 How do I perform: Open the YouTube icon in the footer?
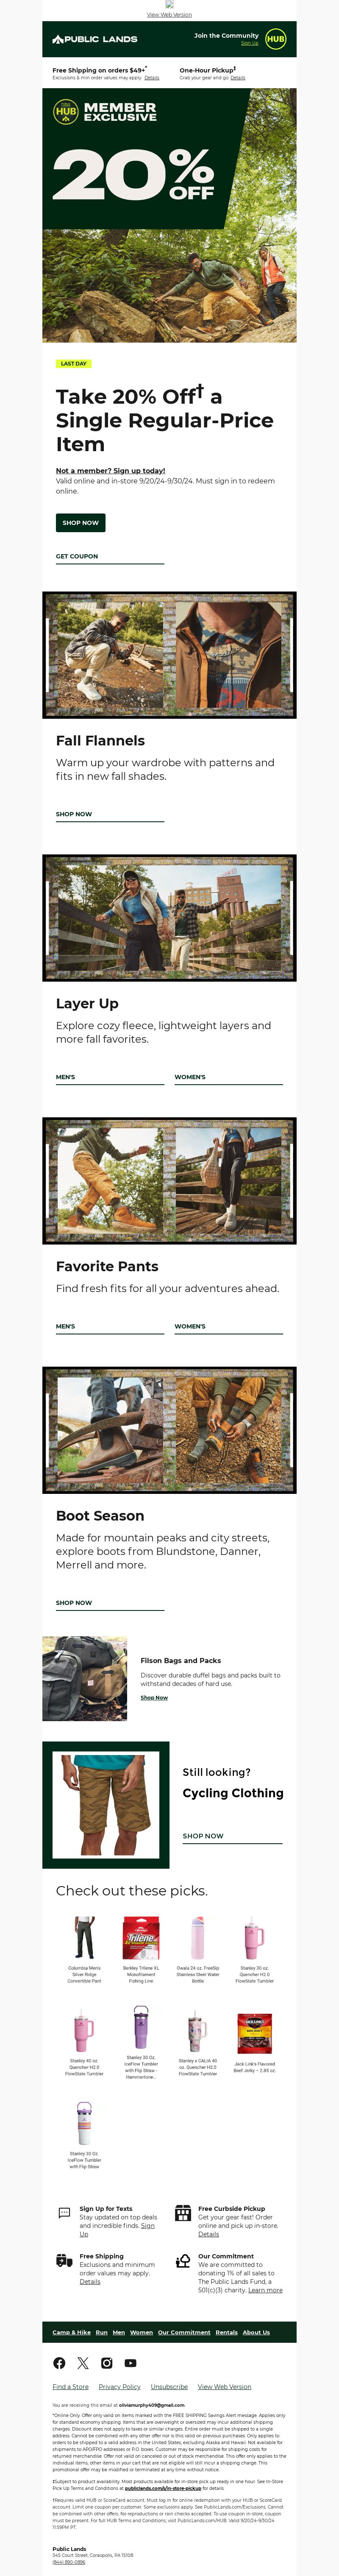pos(131,2363)
